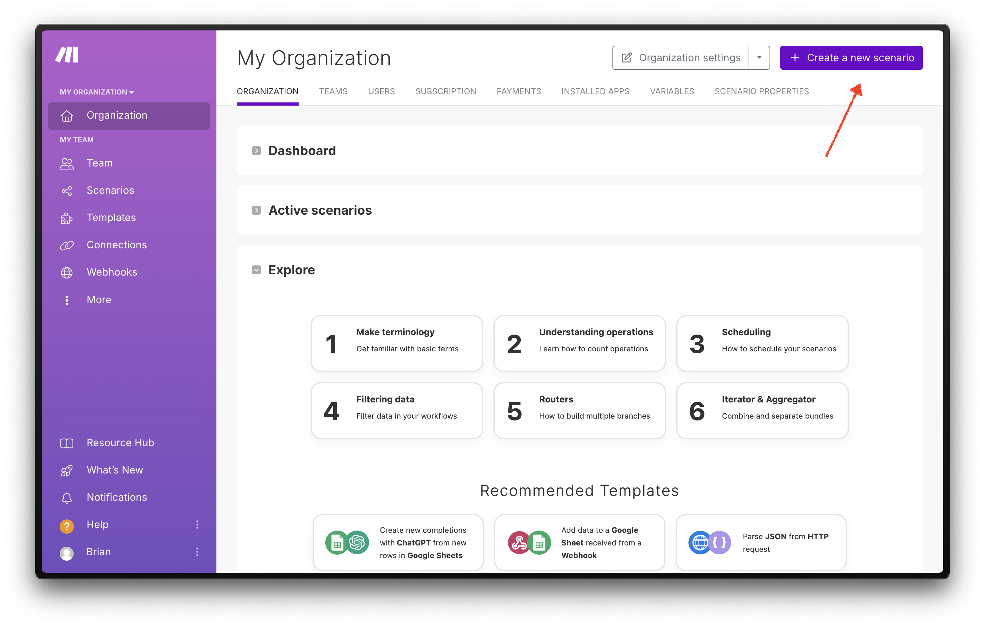Expand the Dashboard section
The width and height of the screenshot is (985, 626).
pos(256,151)
